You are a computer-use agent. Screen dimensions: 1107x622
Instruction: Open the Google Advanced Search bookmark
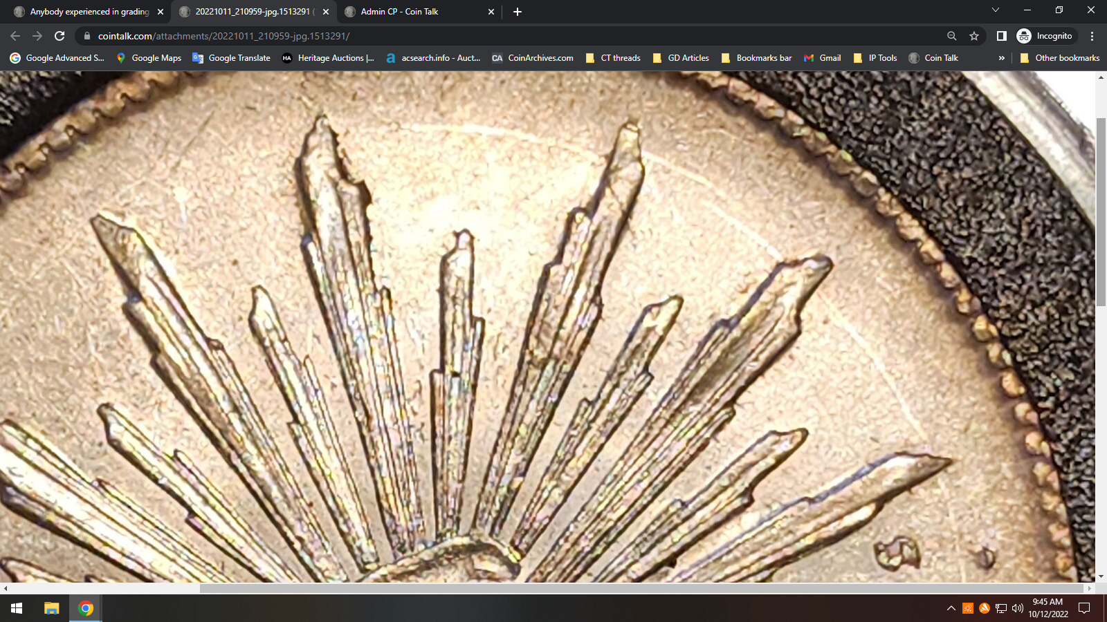pyautogui.click(x=57, y=58)
